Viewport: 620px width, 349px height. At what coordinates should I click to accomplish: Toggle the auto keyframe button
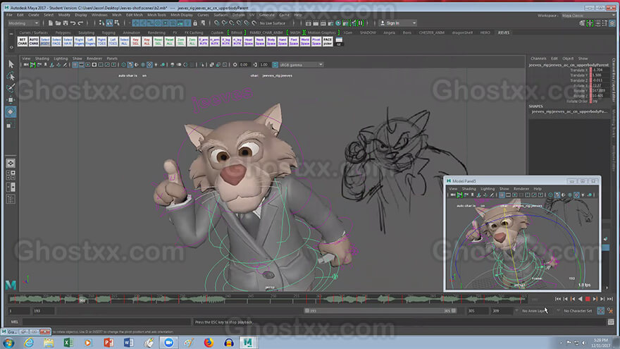(x=600, y=311)
